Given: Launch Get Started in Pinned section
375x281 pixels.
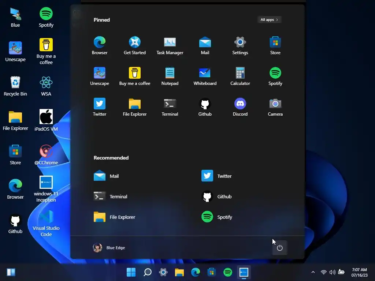Looking at the screenshot, I should point(135,45).
